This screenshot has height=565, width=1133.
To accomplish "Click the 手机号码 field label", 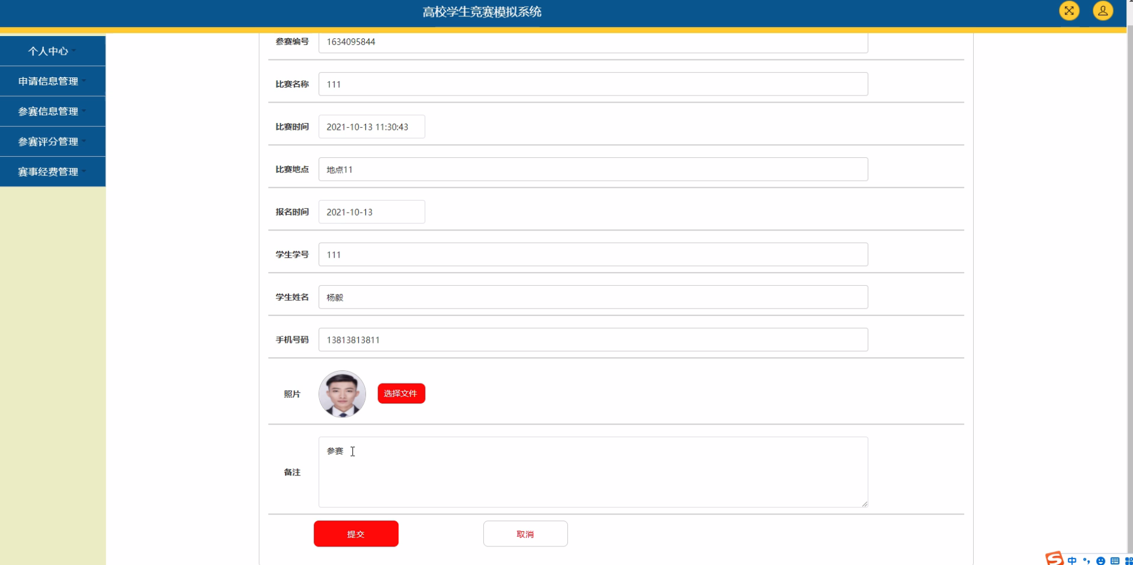I will (x=292, y=340).
